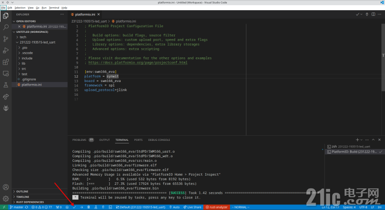Change indentation via Spaces: 4
The height and width of the screenshot is (210, 385).
[349, 207]
